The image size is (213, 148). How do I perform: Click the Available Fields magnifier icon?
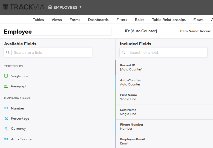pos(8,52)
